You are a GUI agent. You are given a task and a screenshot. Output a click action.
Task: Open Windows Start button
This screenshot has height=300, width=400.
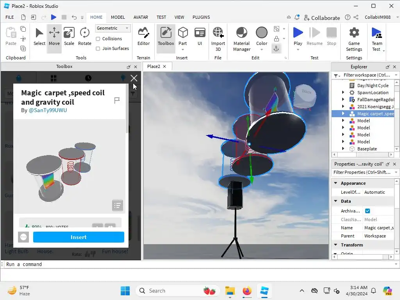[x=125, y=291]
